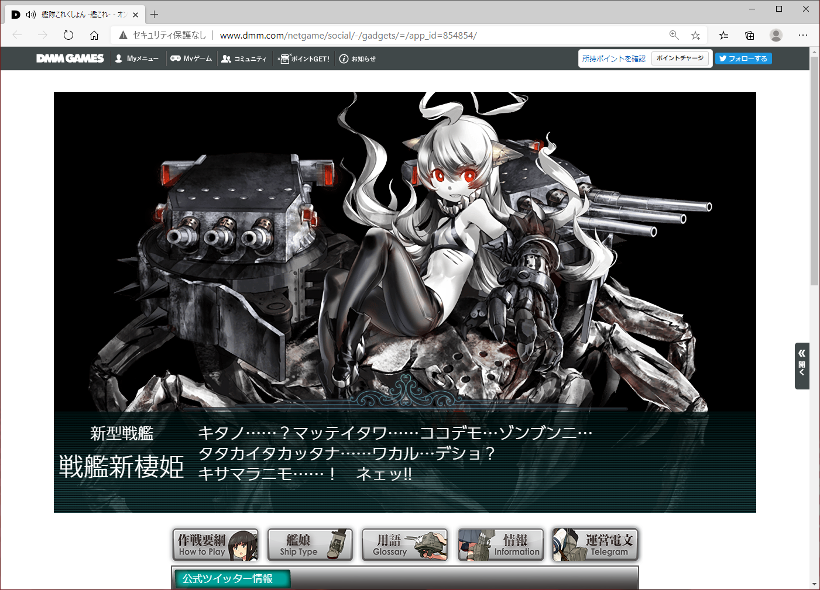The height and width of the screenshot is (590, 820).
Task: Open the ポイントGET! menu item
Action: (x=304, y=58)
